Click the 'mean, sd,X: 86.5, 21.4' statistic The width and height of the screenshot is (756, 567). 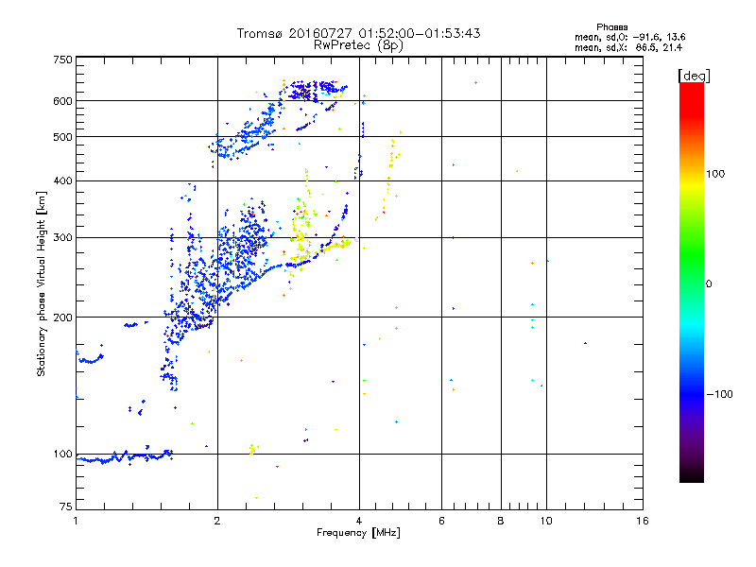[628, 48]
